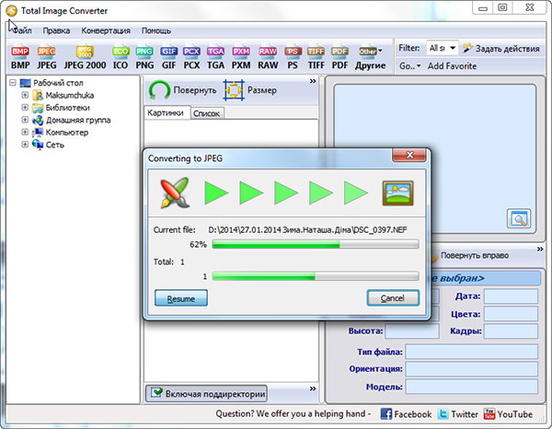Screen dimensions: 552x429
Task: Expand the Компьютер tree node
Action: 25,132
